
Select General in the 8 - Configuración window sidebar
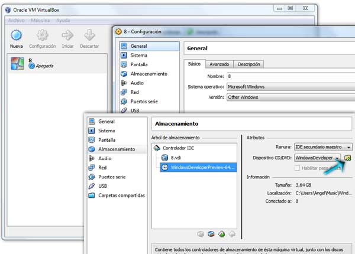pyautogui.click(x=150, y=46)
